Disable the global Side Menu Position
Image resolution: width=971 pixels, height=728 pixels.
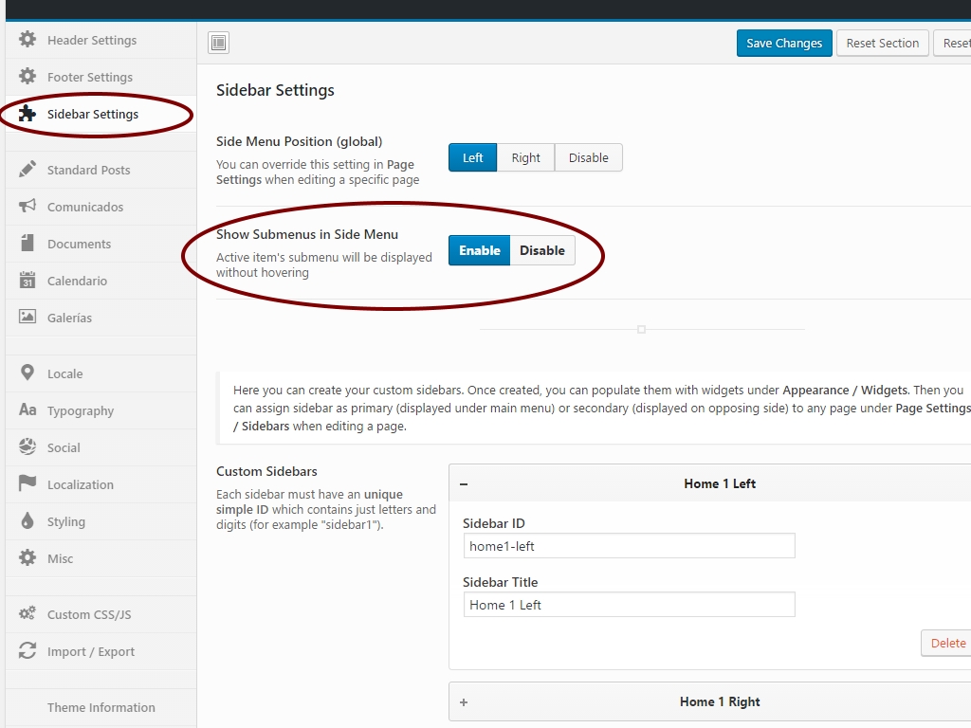[588, 157]
